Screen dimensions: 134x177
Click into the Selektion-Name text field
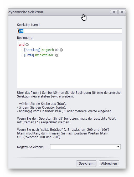pos(69,31)
